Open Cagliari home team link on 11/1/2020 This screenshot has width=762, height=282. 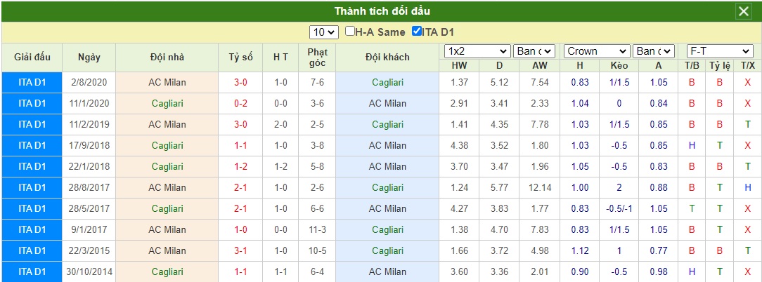167,103
